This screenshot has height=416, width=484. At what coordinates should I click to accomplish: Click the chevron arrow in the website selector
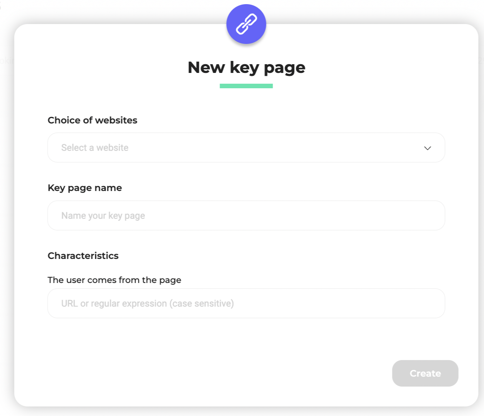[428, 148]
